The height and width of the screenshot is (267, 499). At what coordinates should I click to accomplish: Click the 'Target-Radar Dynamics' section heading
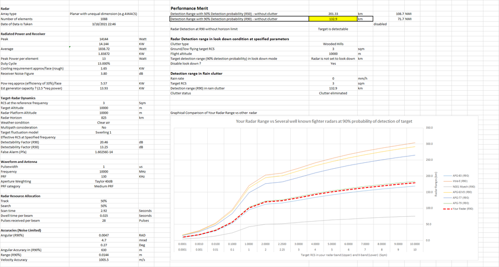18,98
